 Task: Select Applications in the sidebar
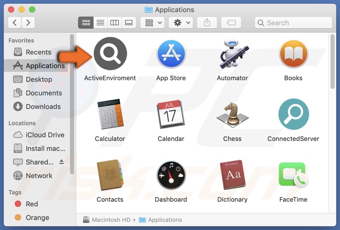tap(36, 66)
